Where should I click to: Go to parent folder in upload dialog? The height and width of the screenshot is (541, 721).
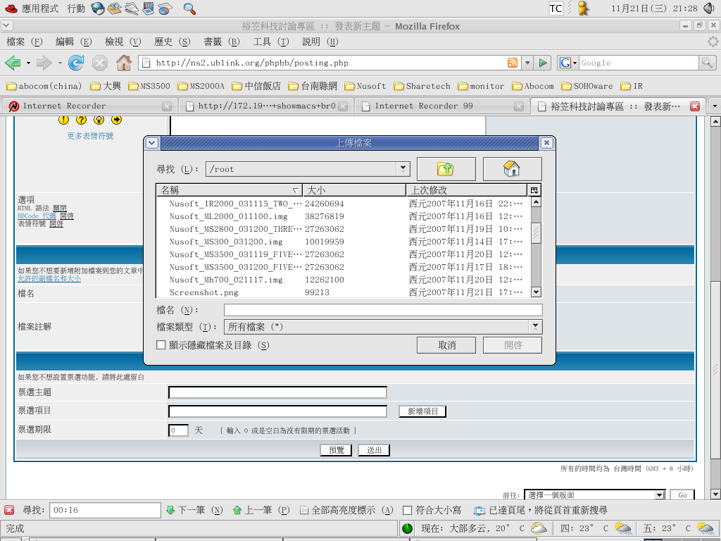pyautogui.click(x=446, y=169)
